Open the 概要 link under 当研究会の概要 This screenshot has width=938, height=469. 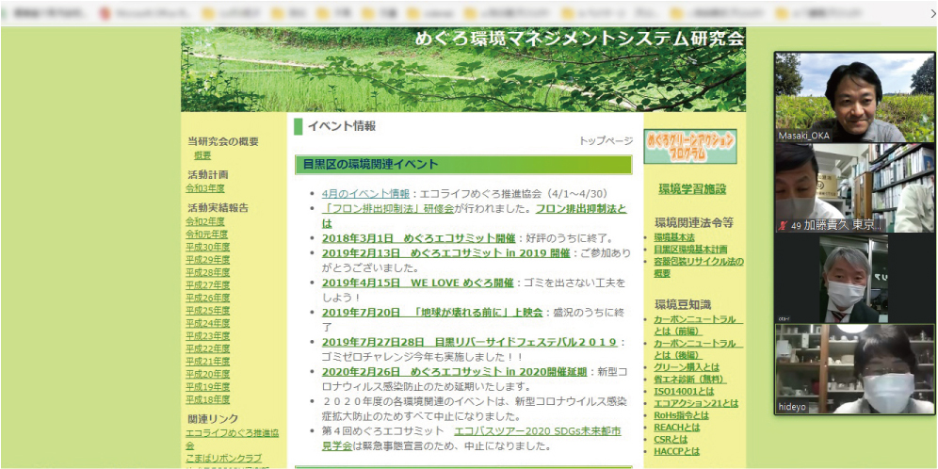pyautogui.click(x=202, y=155)
